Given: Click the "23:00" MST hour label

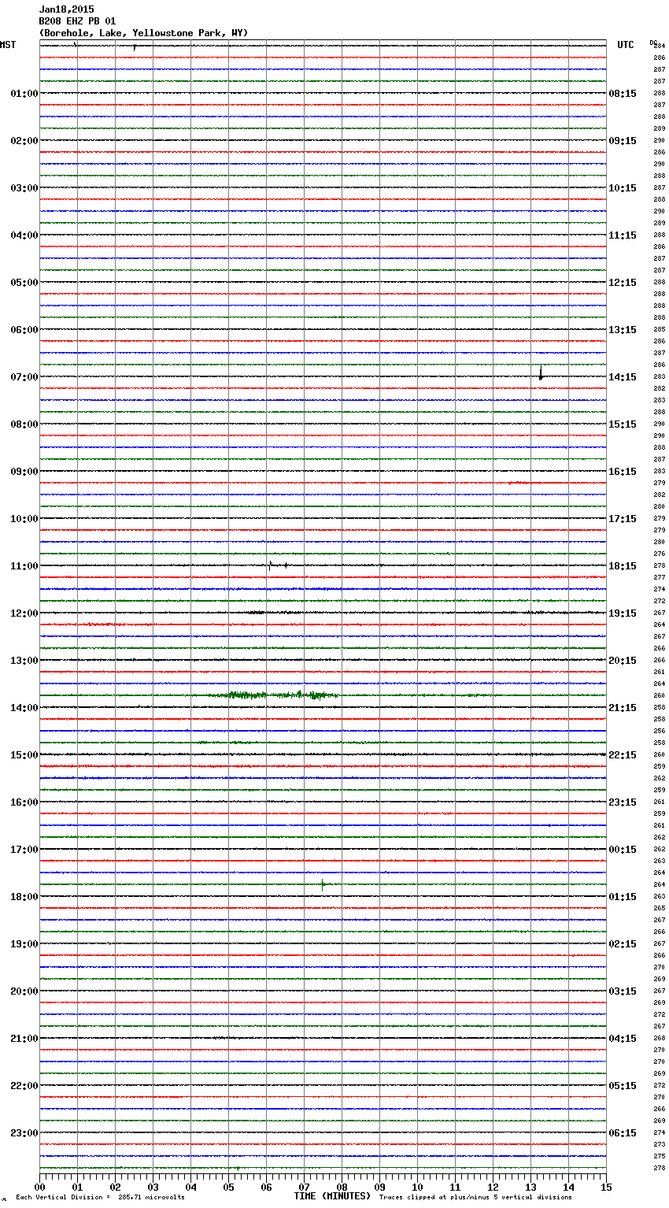Looking at the screenshot, I should pos(24,1133).
